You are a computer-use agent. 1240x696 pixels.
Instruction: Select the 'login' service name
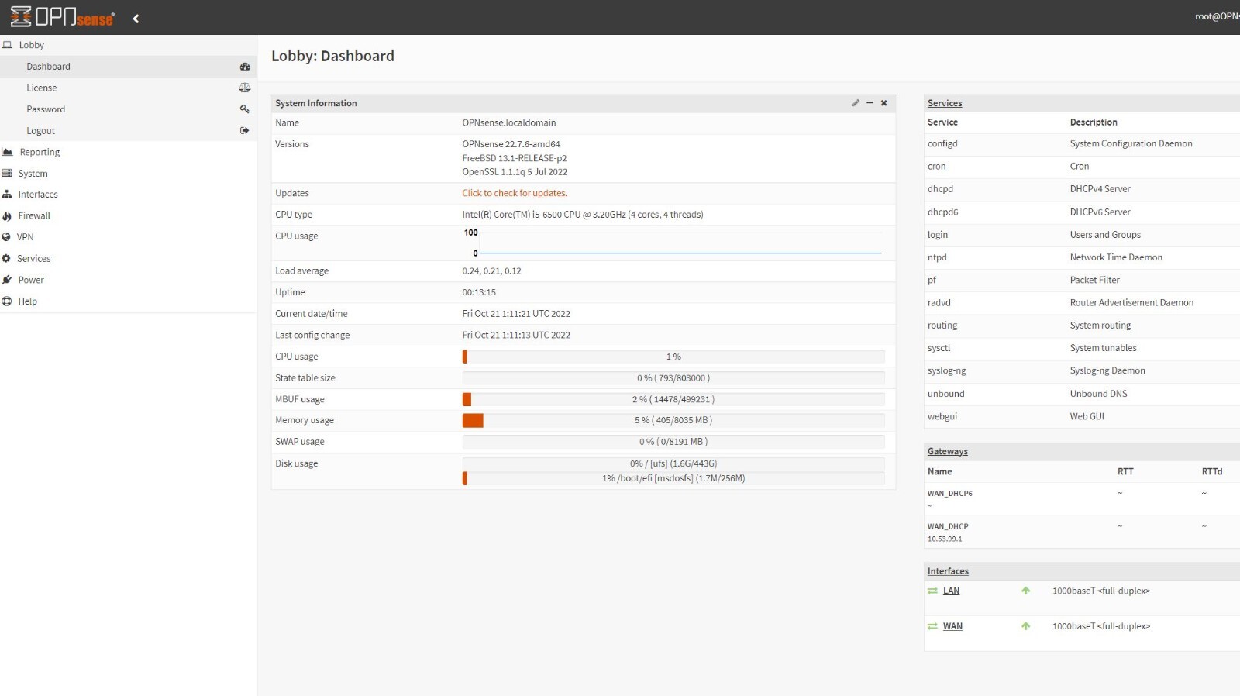point(938,235)
